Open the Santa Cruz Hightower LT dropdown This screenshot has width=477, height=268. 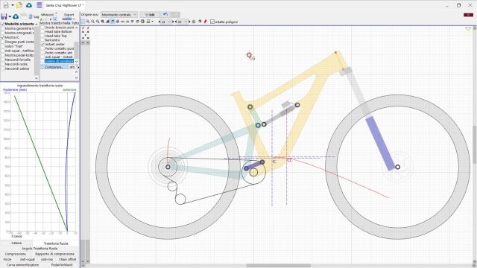click(65, 5)
